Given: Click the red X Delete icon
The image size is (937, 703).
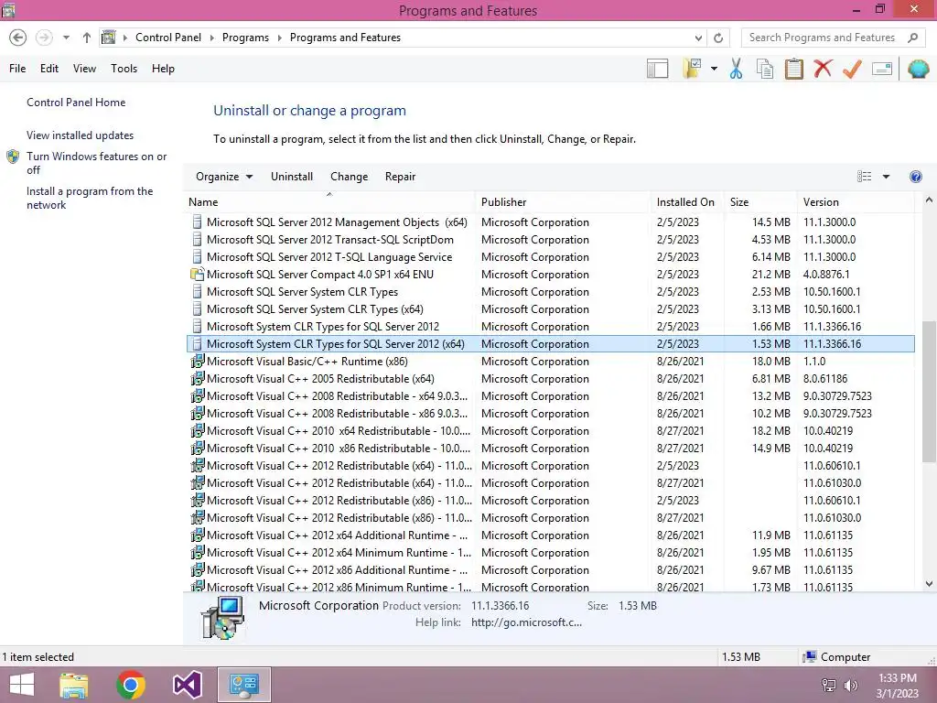Looking at the screenshot, I should (x=823, y=68).
